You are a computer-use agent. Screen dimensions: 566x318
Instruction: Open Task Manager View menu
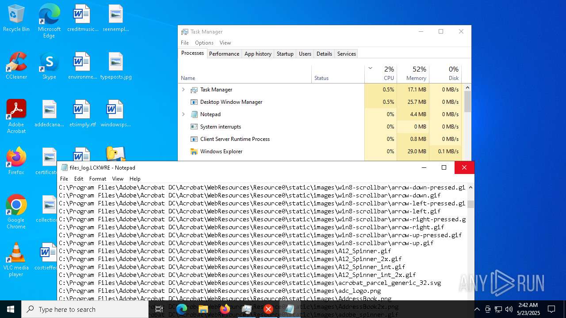coord(225,43)
